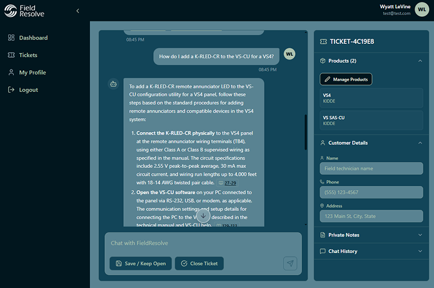Open the 27-29 page reference citation

click(230, 183)
